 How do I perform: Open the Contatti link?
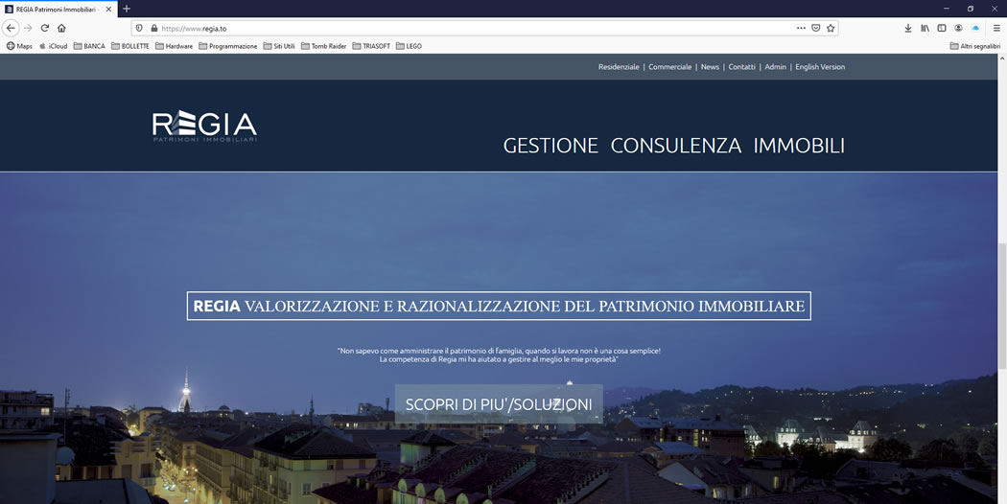741,67
